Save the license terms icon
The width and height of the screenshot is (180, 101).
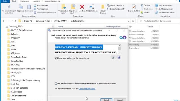119,57
